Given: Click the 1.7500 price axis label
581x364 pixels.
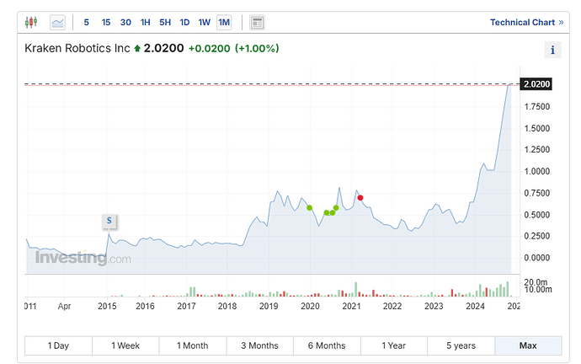Looking at the screenshot, I should 537,107.
